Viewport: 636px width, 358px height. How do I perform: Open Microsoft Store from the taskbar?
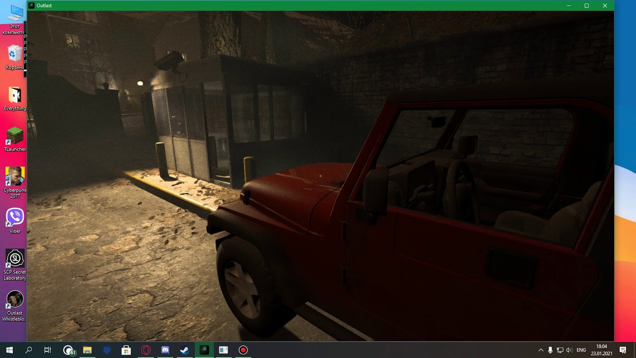point(126,350)
